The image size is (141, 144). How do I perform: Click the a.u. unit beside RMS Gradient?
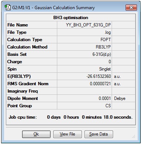(117, 84)
